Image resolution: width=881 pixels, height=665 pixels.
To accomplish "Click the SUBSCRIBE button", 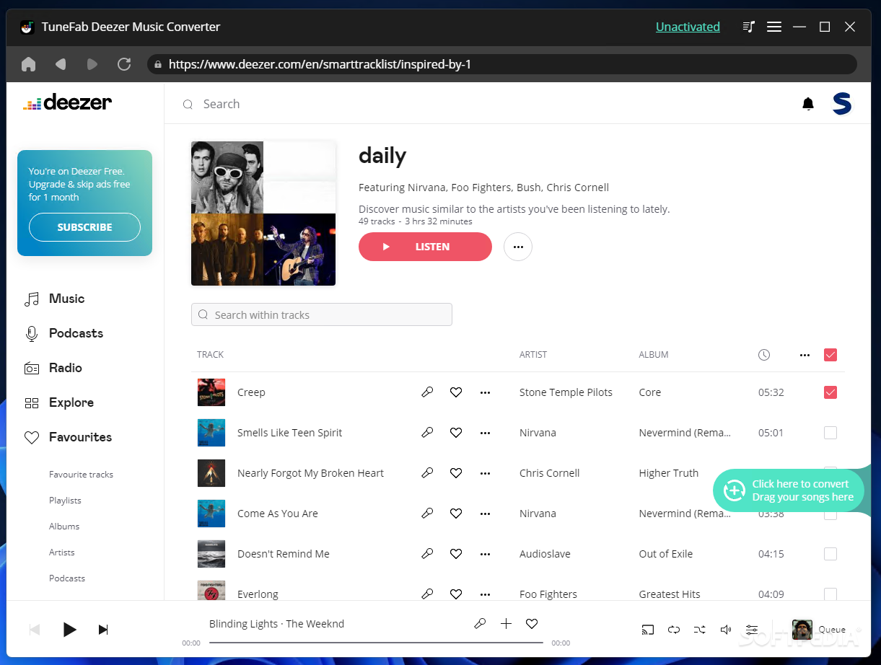I will tap(84, 227).
